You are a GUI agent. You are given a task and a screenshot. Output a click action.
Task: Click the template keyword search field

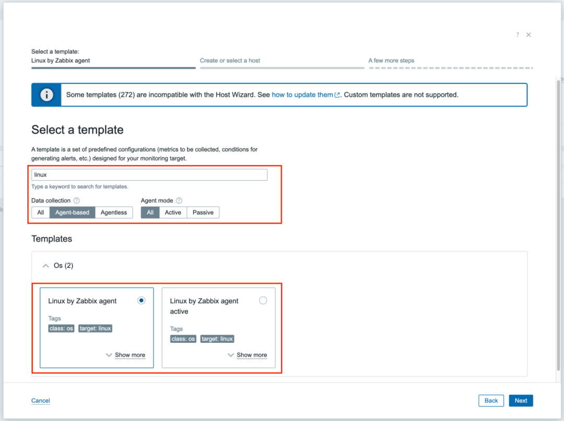149,175
